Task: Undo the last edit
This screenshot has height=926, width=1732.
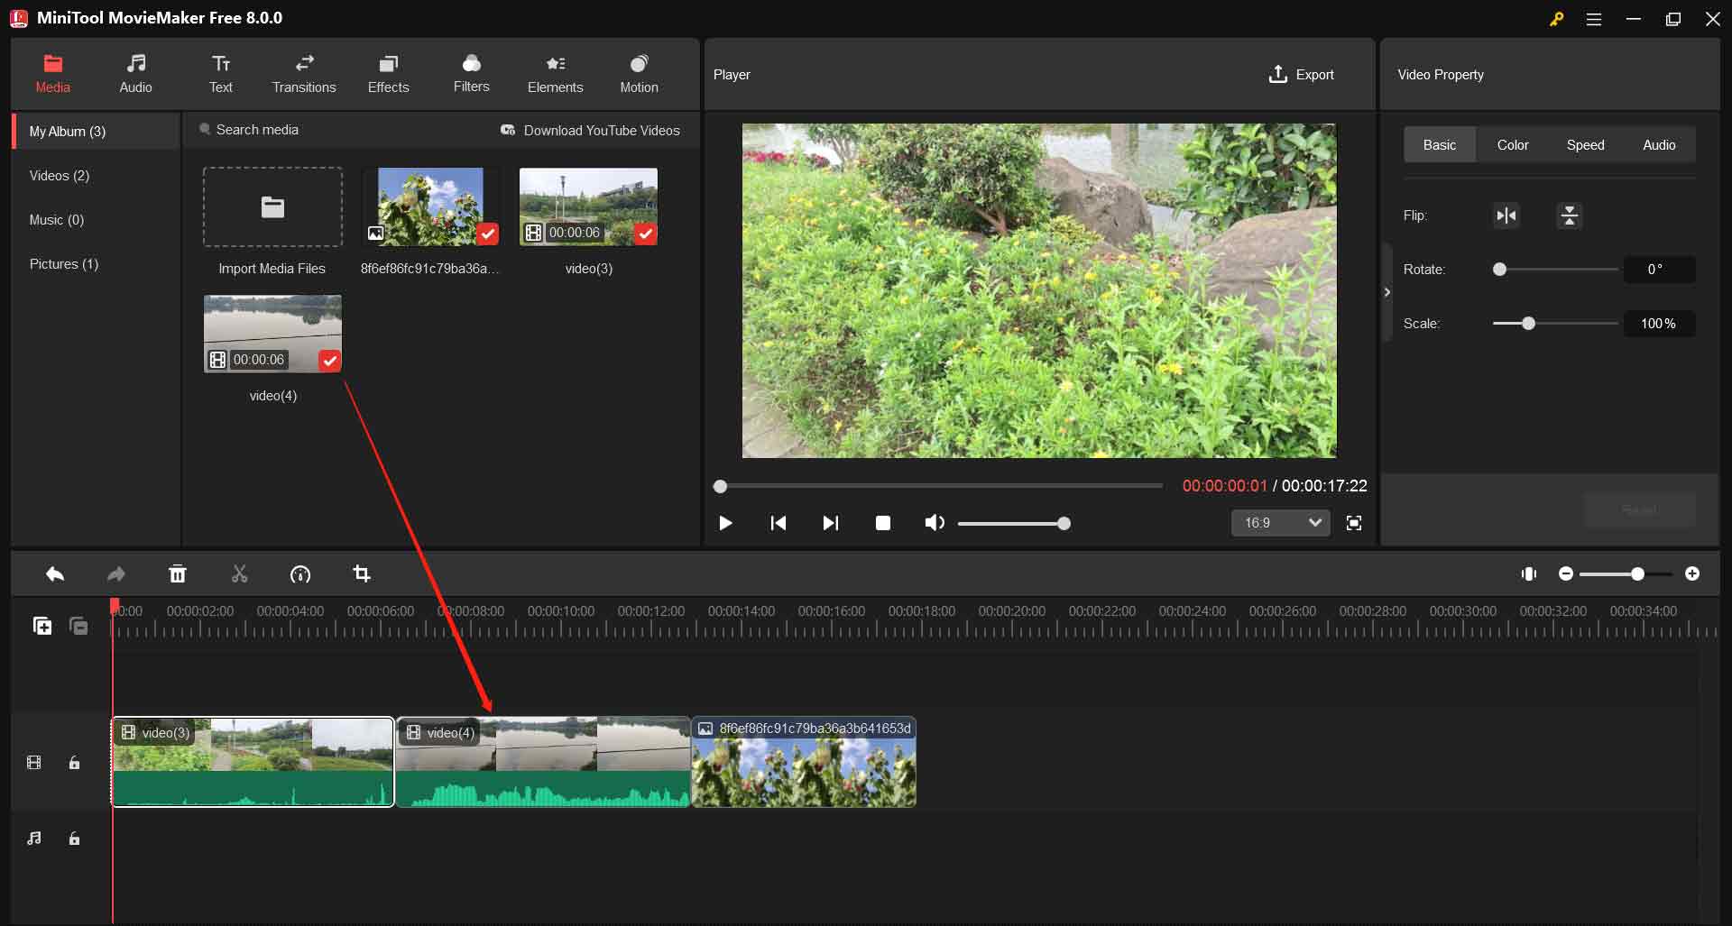Action: click(54, 574)
